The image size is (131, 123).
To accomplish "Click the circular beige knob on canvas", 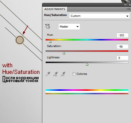I will [x=20, y=40].
